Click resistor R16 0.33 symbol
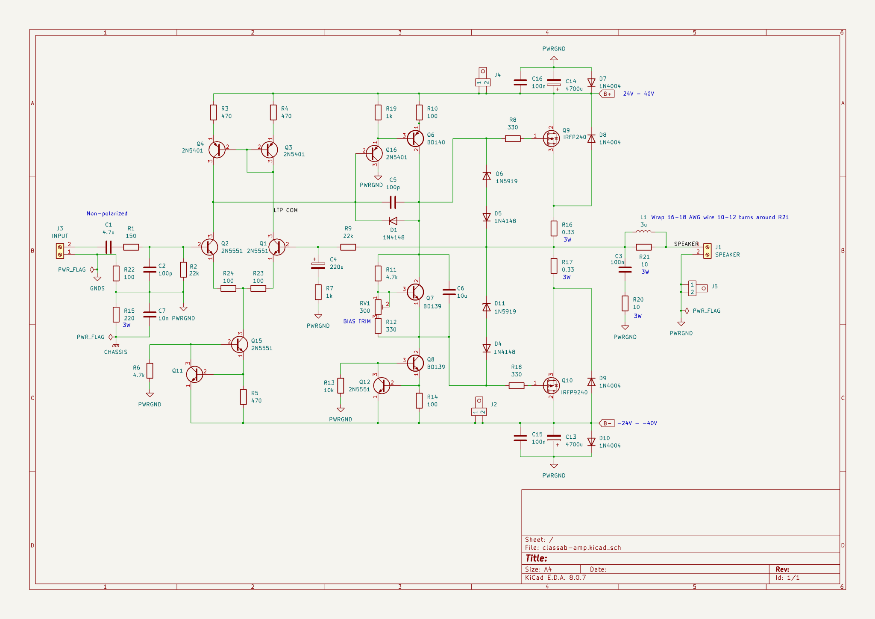 (554, 229)
